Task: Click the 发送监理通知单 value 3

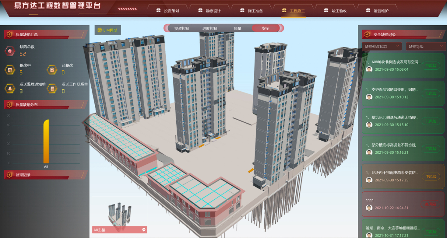Action: click(21, 91)
